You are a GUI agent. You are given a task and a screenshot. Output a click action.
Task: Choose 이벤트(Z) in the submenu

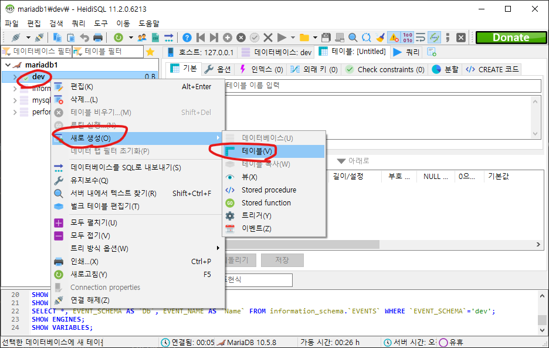274,228
